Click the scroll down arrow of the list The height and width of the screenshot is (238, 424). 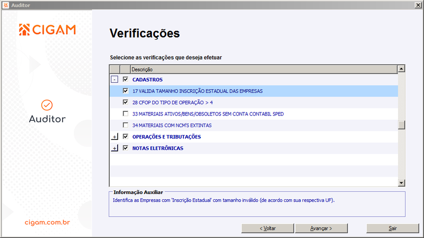click(x=401, y=183)
